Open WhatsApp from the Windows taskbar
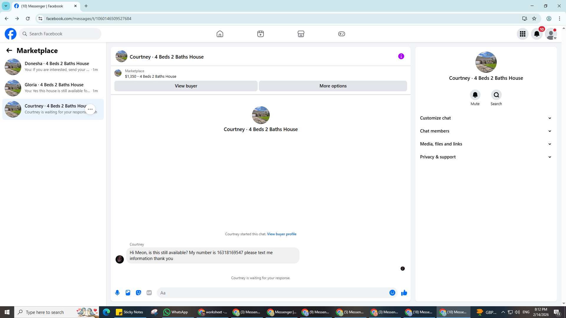Image resolution: width=566 pixels, height=318 pixels. pos(176,312)
